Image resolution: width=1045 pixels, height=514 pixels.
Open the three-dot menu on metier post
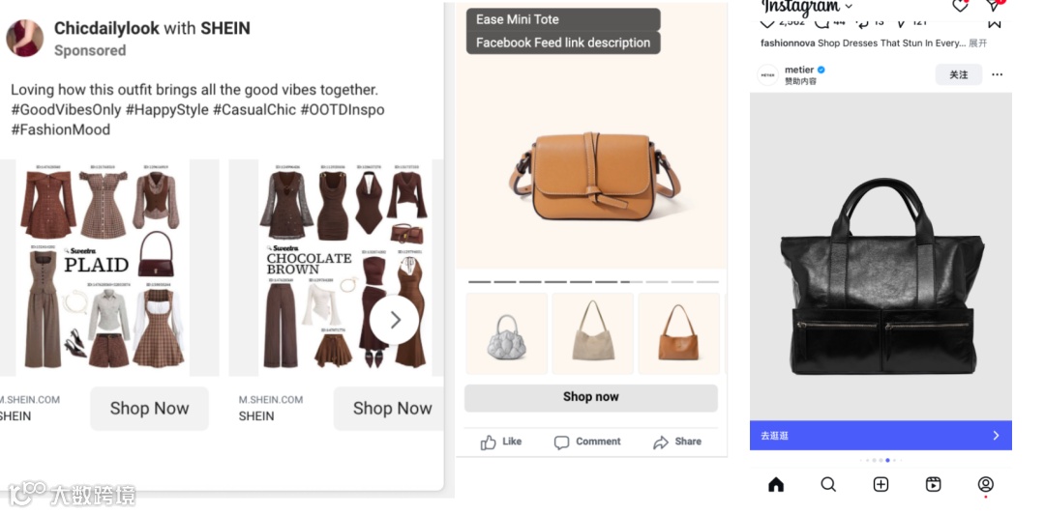coord(997,74)
